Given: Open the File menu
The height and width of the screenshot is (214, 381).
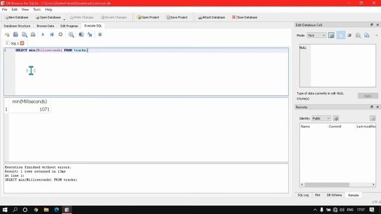Looking at the screenshot, I should click(5, 10).
